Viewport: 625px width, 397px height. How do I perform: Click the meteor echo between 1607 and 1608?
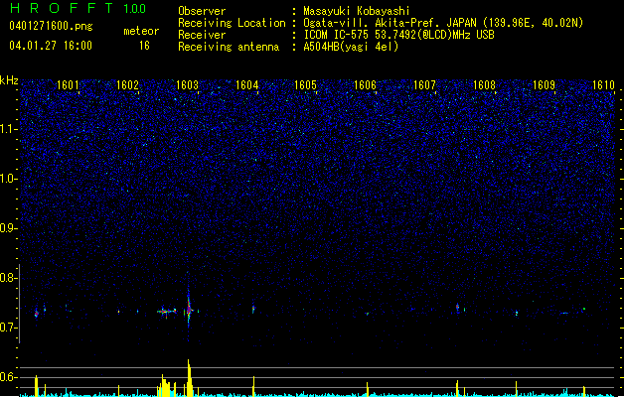458,308
